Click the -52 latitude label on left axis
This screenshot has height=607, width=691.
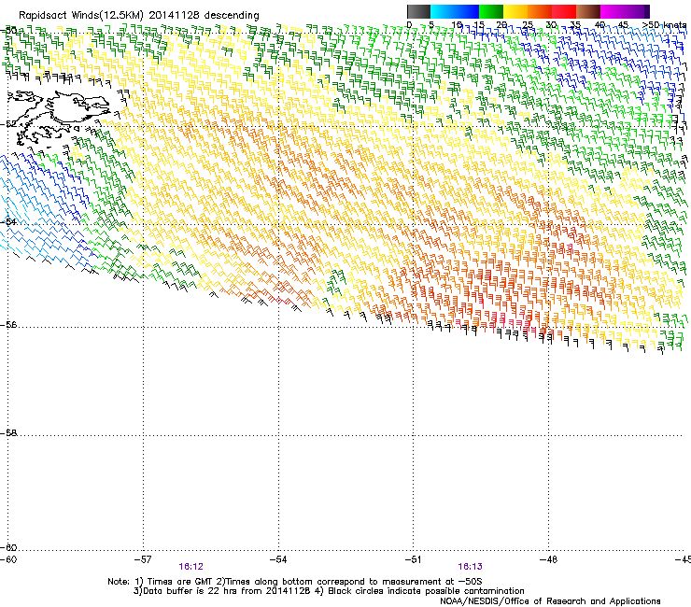click(x=8, y=124)
